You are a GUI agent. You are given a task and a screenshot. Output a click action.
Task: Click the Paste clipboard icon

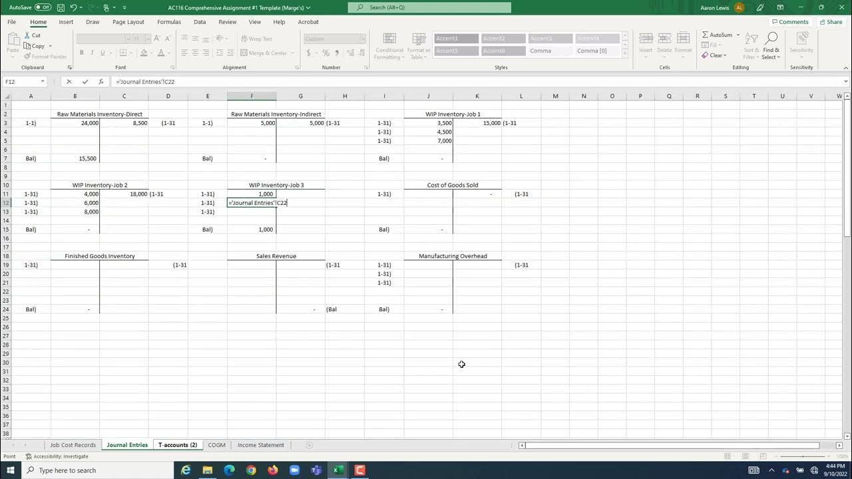tap(13, 40)
